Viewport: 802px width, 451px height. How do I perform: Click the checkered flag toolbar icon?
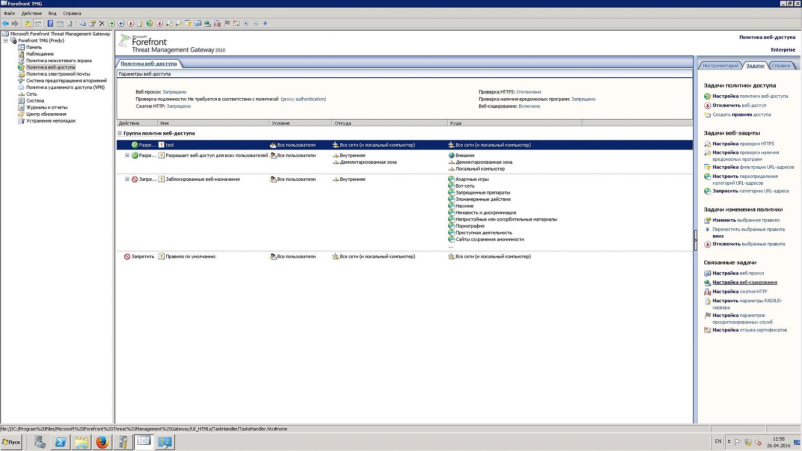(227, 23)
